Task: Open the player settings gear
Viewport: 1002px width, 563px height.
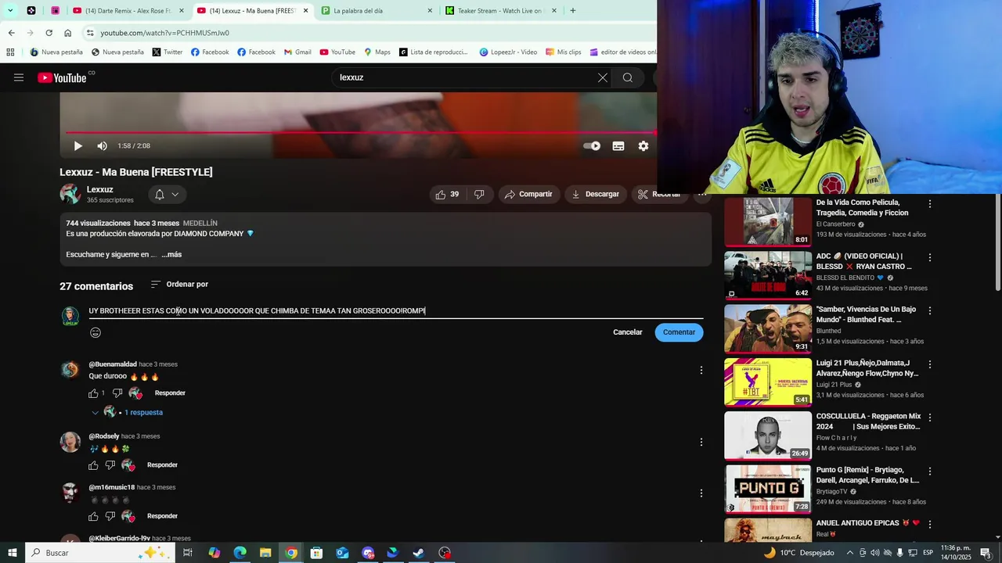Action: click(x=643, y=145)
